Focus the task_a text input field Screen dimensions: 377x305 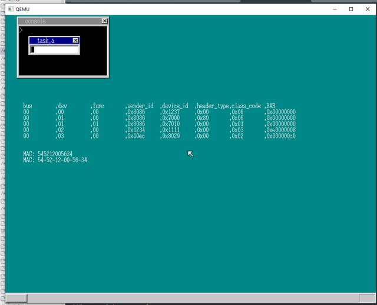54,49
